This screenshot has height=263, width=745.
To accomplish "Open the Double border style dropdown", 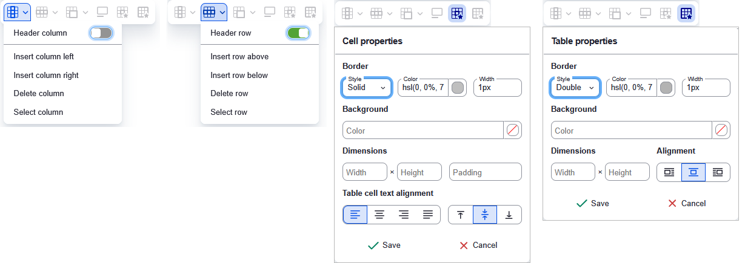I will click(575, 88).
